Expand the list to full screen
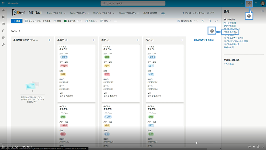Image resolution: width=266 pixels, height=150 pixels. [x=216, y=21]
